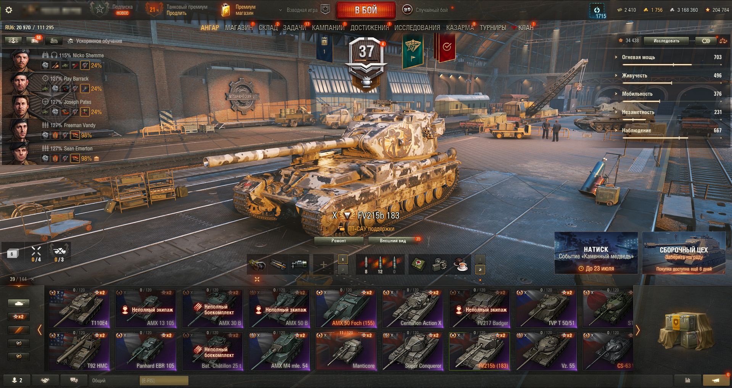Select the Super Conqueror tank thumbnail
Viewport: 732px width, 388px height.
(413, 351)
